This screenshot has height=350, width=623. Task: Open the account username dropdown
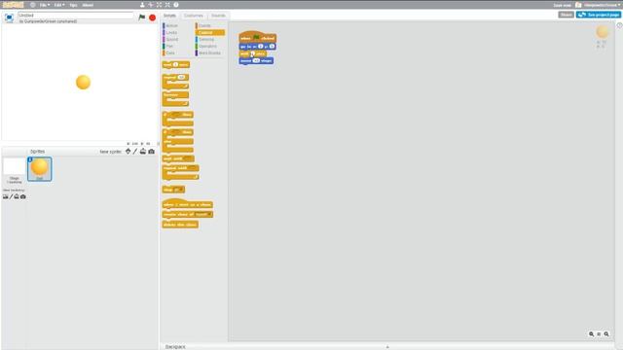coord(603,5)
